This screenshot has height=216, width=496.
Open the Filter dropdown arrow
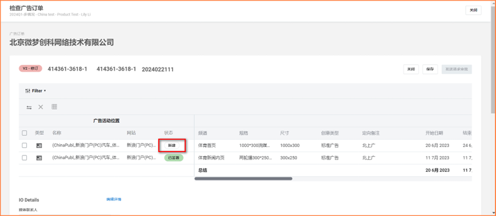coord(45,91)
